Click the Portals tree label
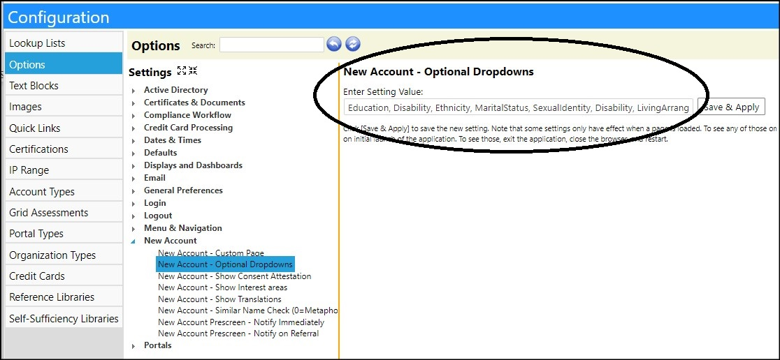This screenshot has height=360, width=780. [157, 345]
